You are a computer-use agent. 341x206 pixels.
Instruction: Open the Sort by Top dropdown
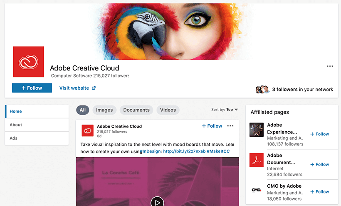(225, 109)
